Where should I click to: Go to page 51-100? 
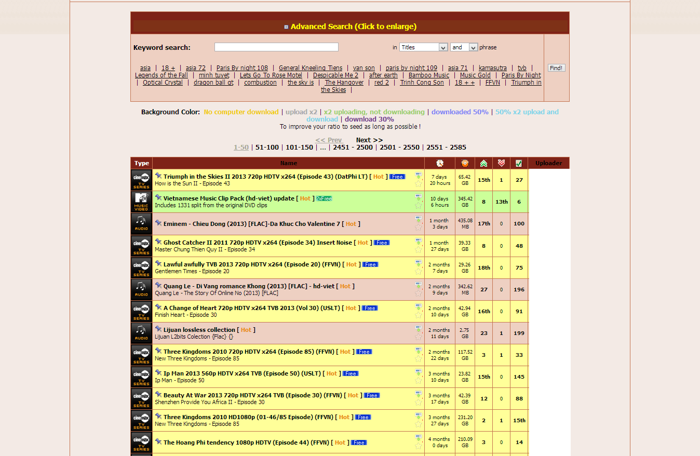267,147
